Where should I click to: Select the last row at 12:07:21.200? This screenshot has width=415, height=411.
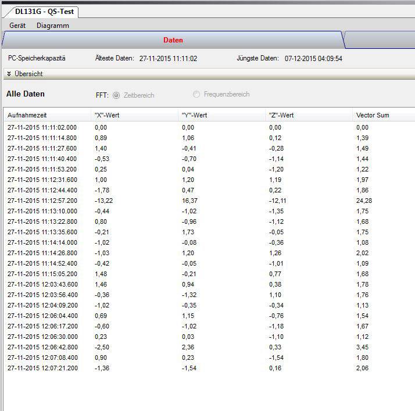(x=42, y=368)
